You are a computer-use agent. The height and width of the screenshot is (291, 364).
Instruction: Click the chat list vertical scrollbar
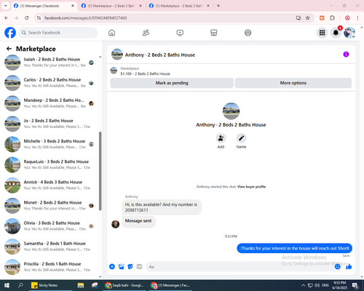(100, 171)
